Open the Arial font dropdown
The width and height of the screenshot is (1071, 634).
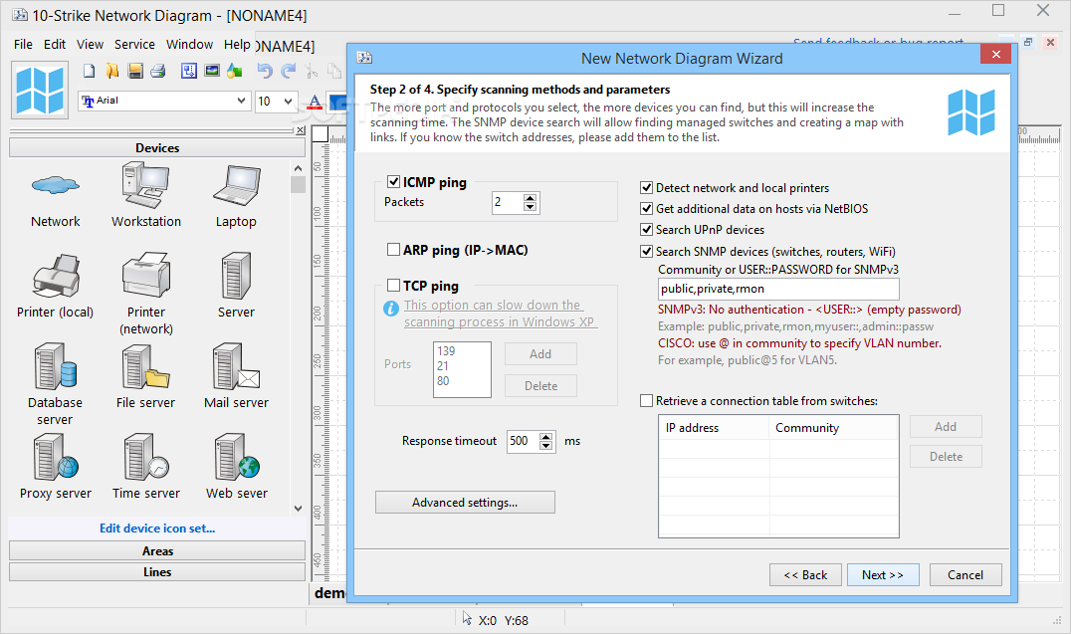[x=241, y=101]
